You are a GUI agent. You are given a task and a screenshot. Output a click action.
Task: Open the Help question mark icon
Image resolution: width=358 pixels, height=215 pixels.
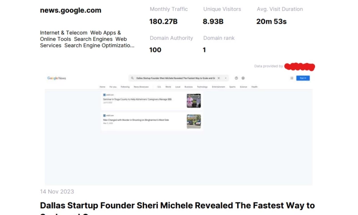tap(237, 78)
